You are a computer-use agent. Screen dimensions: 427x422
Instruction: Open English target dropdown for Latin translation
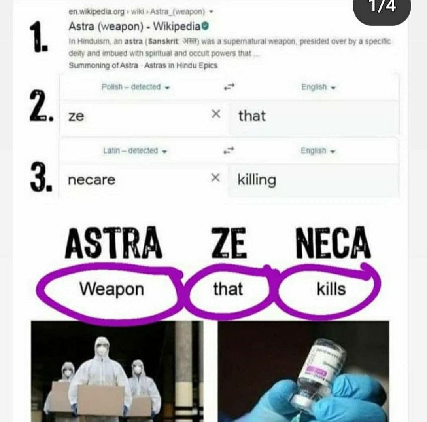pos(317,150)
